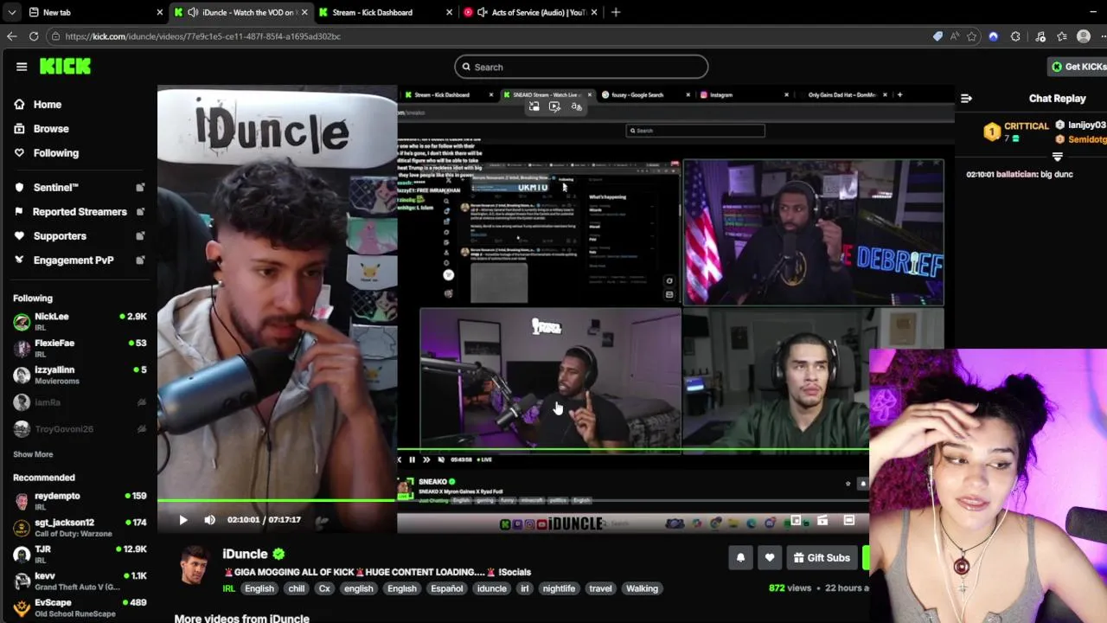The image size is (1107, 623).
Task: Expand leaderboard chevron under CRITTICAL
Action: (1057, 157)
